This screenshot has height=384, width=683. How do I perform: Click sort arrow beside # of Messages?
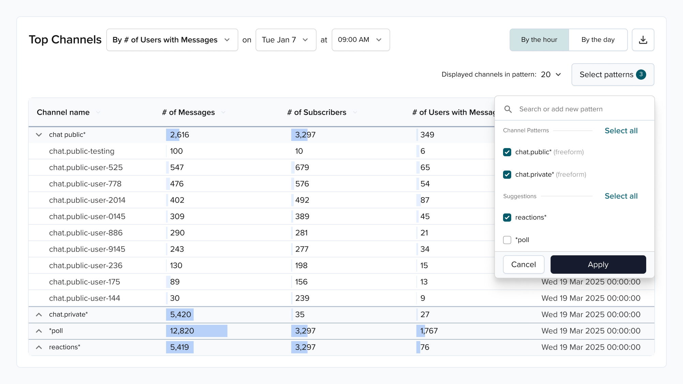pos(223,112)
